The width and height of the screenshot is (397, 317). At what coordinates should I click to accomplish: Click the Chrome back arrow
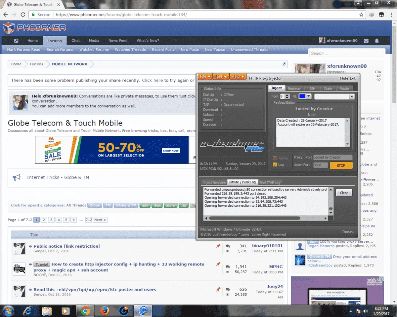[6, 15]
